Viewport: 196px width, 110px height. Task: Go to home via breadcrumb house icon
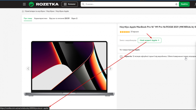[23, 11]
